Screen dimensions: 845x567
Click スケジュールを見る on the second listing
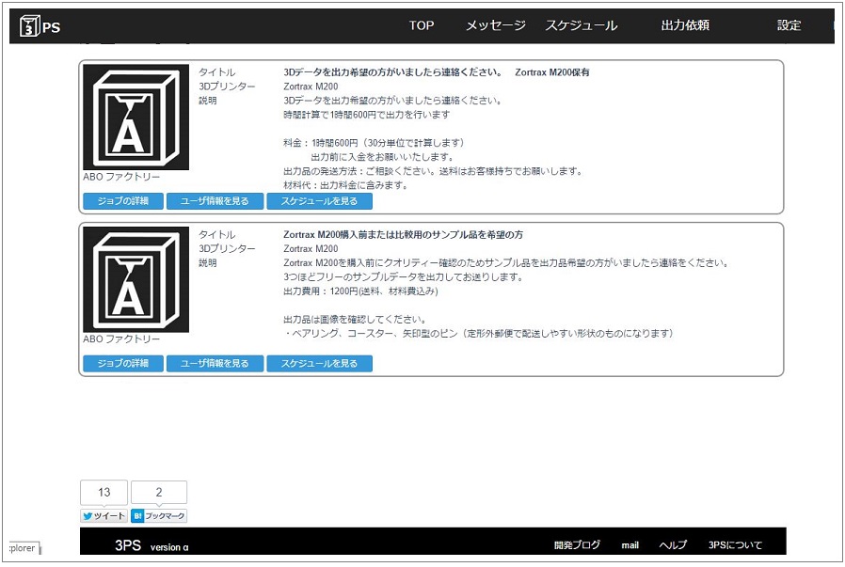(x=319, y=363)
